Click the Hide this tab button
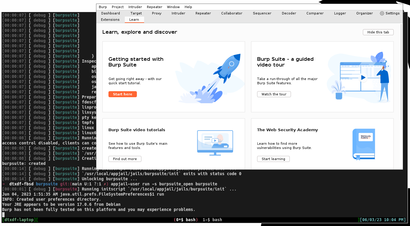The image size is (410, 226). [x=378, y=32]
